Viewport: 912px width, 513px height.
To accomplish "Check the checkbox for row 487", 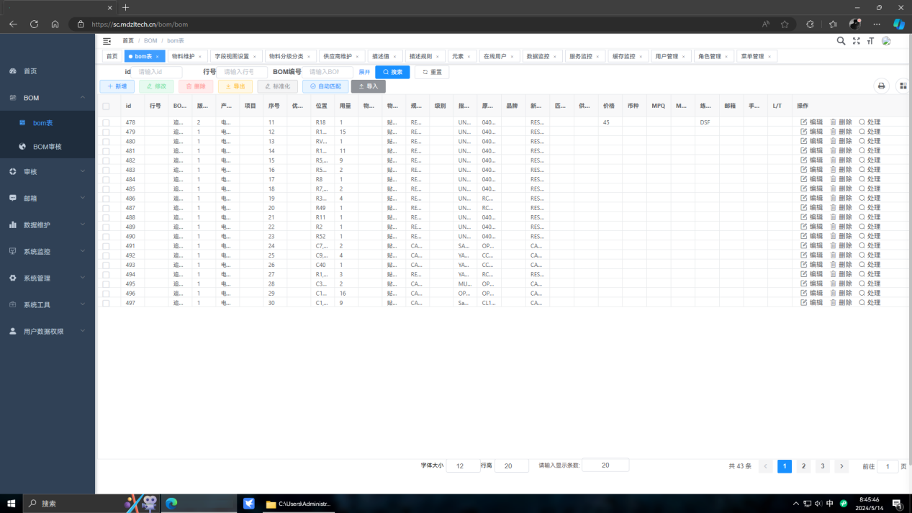I will pos(107,208).
